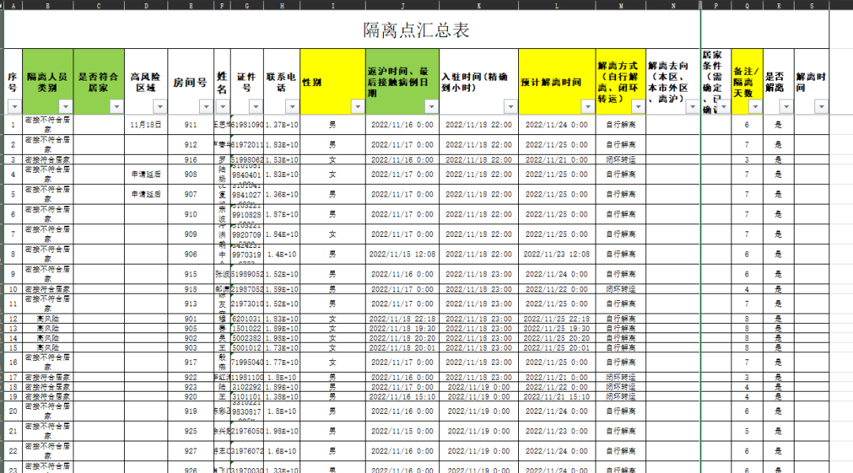Screen dimensions: 853x473
Task: Open filter for 入驻时间 column
Action: (509, 107)
